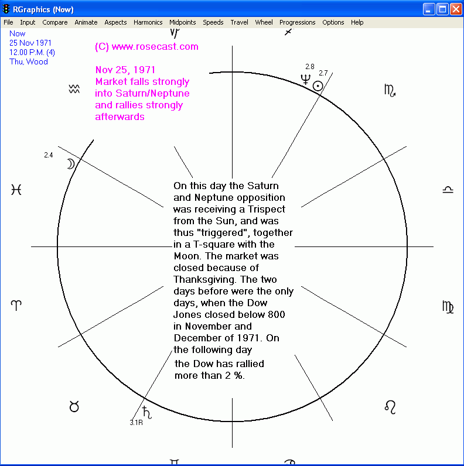Screen dimensions: 464x466
Task: Click the 'Market falls strongly' magenta line
Action: [142, 82]
